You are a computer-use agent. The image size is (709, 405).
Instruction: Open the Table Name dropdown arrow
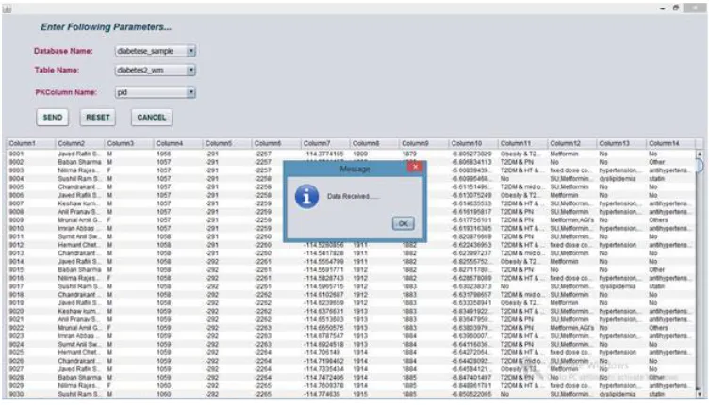pyautogui.click(x=190, y=70)
